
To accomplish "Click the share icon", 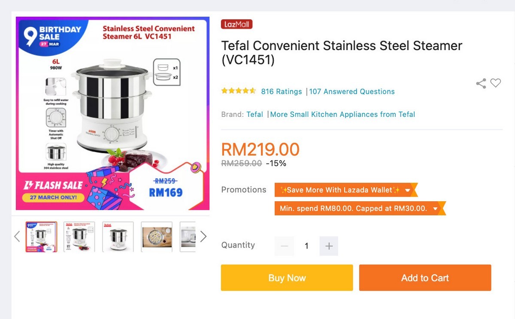I will point(481,83).
